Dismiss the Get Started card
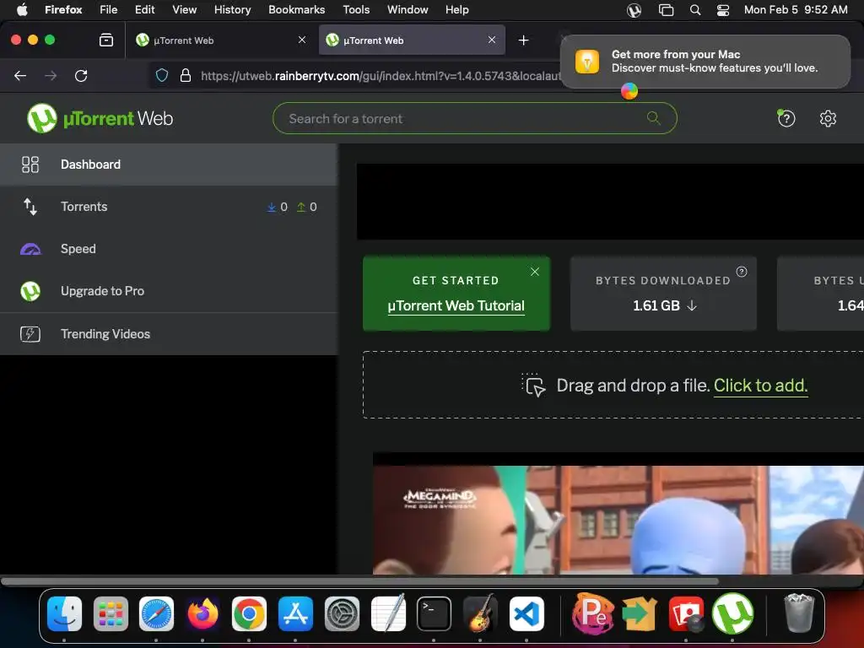The image size is (864, 648). click(534, 272)
